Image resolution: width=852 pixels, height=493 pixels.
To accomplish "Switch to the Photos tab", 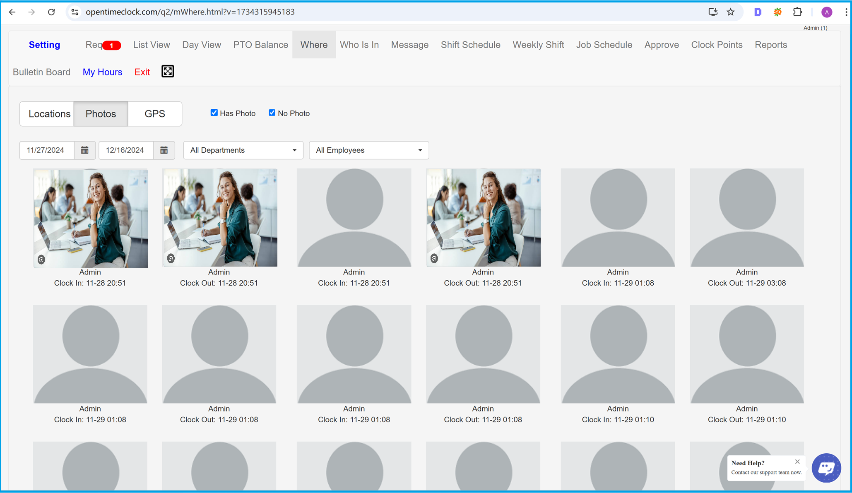I will [100, 113].
